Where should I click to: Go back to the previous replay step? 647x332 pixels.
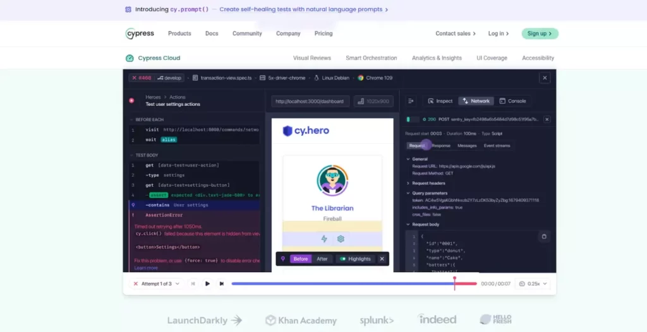[x=193, y=284]
